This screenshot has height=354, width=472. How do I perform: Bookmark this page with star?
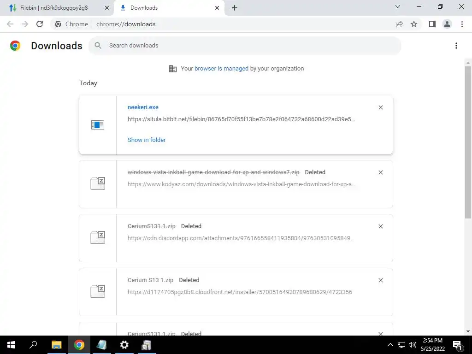click(x=414, y=24)
